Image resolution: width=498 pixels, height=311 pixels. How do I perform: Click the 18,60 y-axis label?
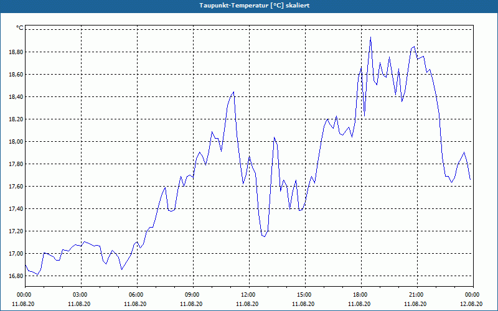point(16,75)
